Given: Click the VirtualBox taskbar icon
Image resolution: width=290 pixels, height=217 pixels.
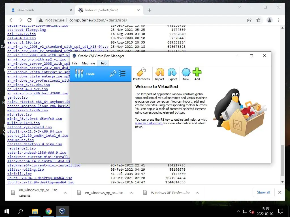Looking at the screenshot, I should (x=62, y=211).
